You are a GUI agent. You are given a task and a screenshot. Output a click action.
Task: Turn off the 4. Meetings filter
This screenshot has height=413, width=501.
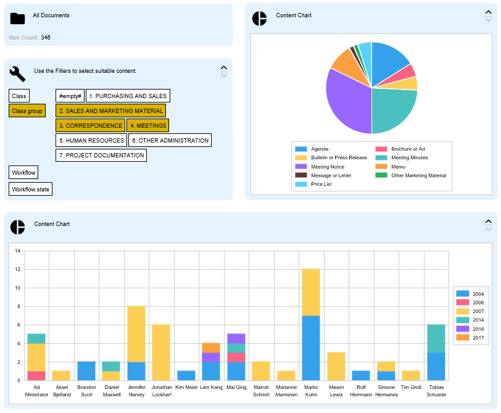[147, 125]
